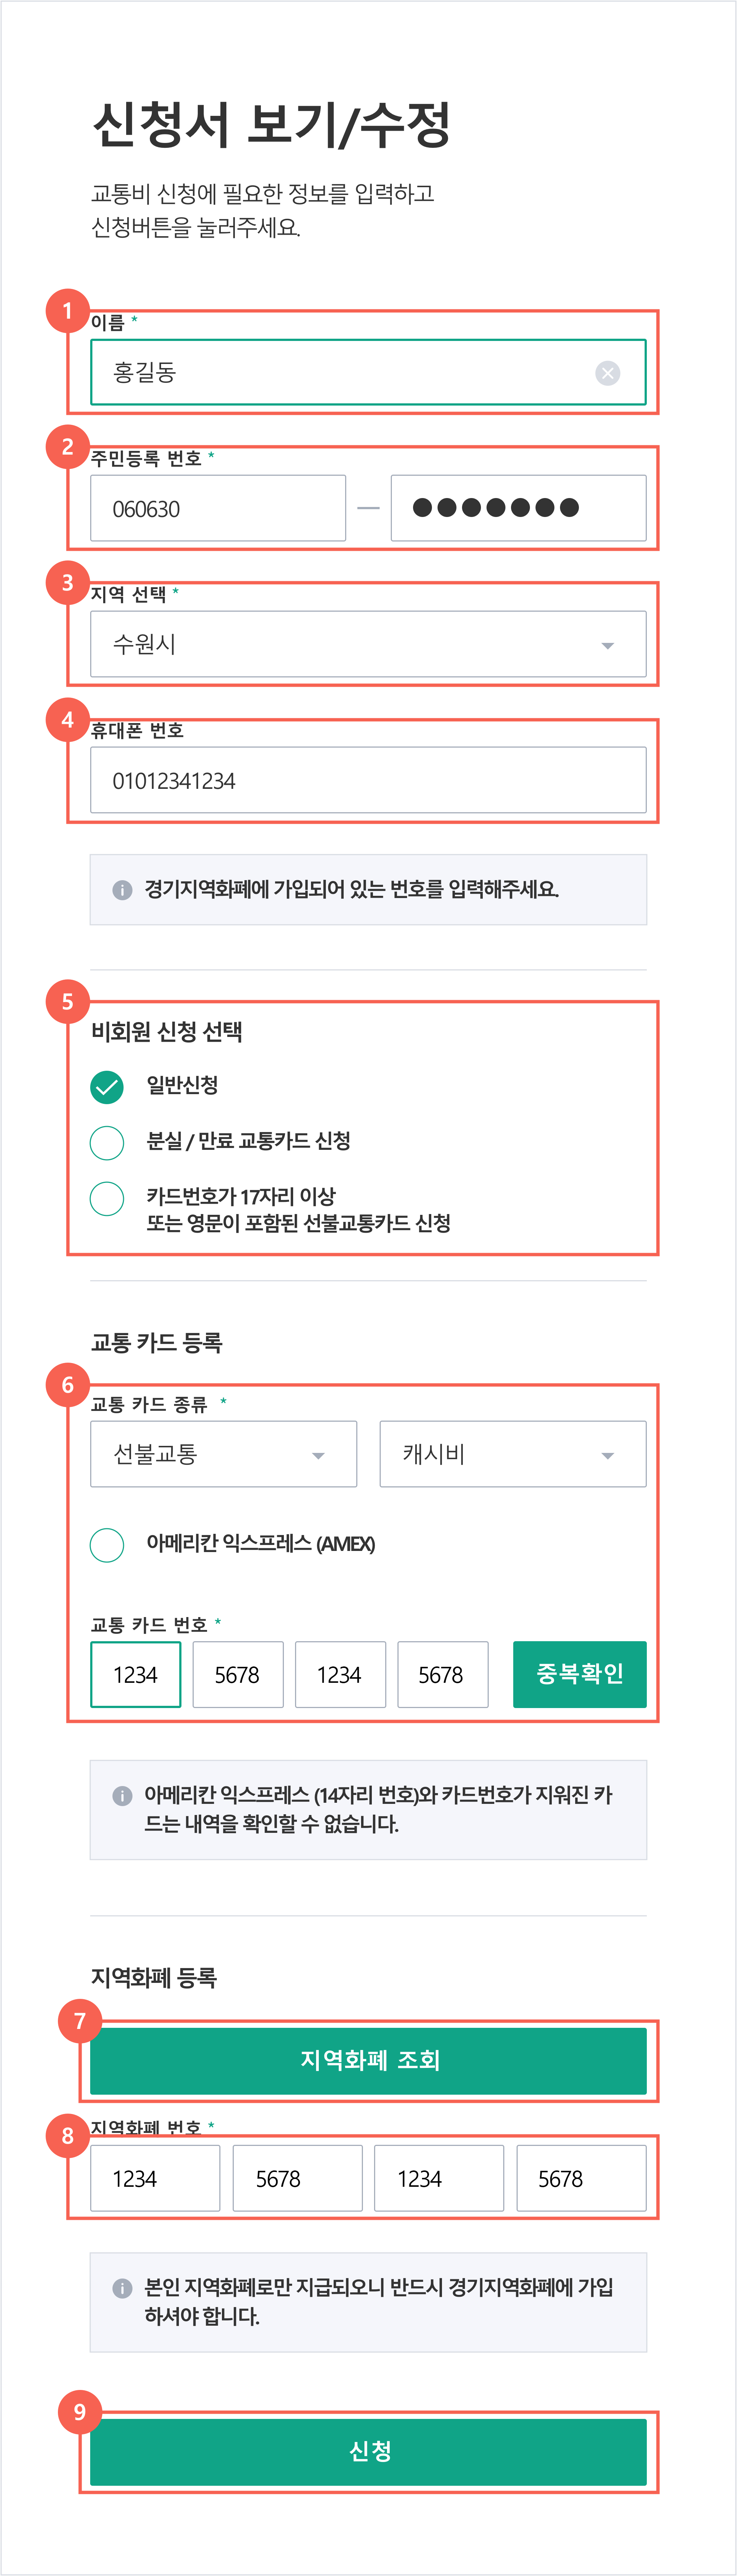The height and width of the screenshot is (2576, 737).
Task: Toggle the 아메리칸 익스프레스 (AMEX) option
Action: click(107, 1545)
